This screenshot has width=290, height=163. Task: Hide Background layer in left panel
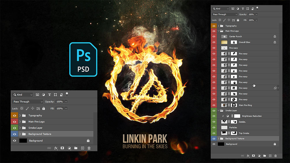[x=15, y=140]
